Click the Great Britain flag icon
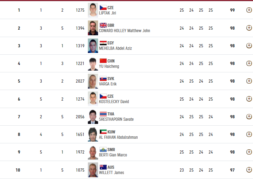The image size is (253, 179). 103,25
